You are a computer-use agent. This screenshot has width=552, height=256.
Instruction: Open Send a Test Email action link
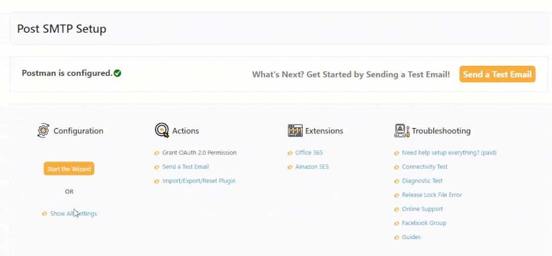[x=185, y=167]
